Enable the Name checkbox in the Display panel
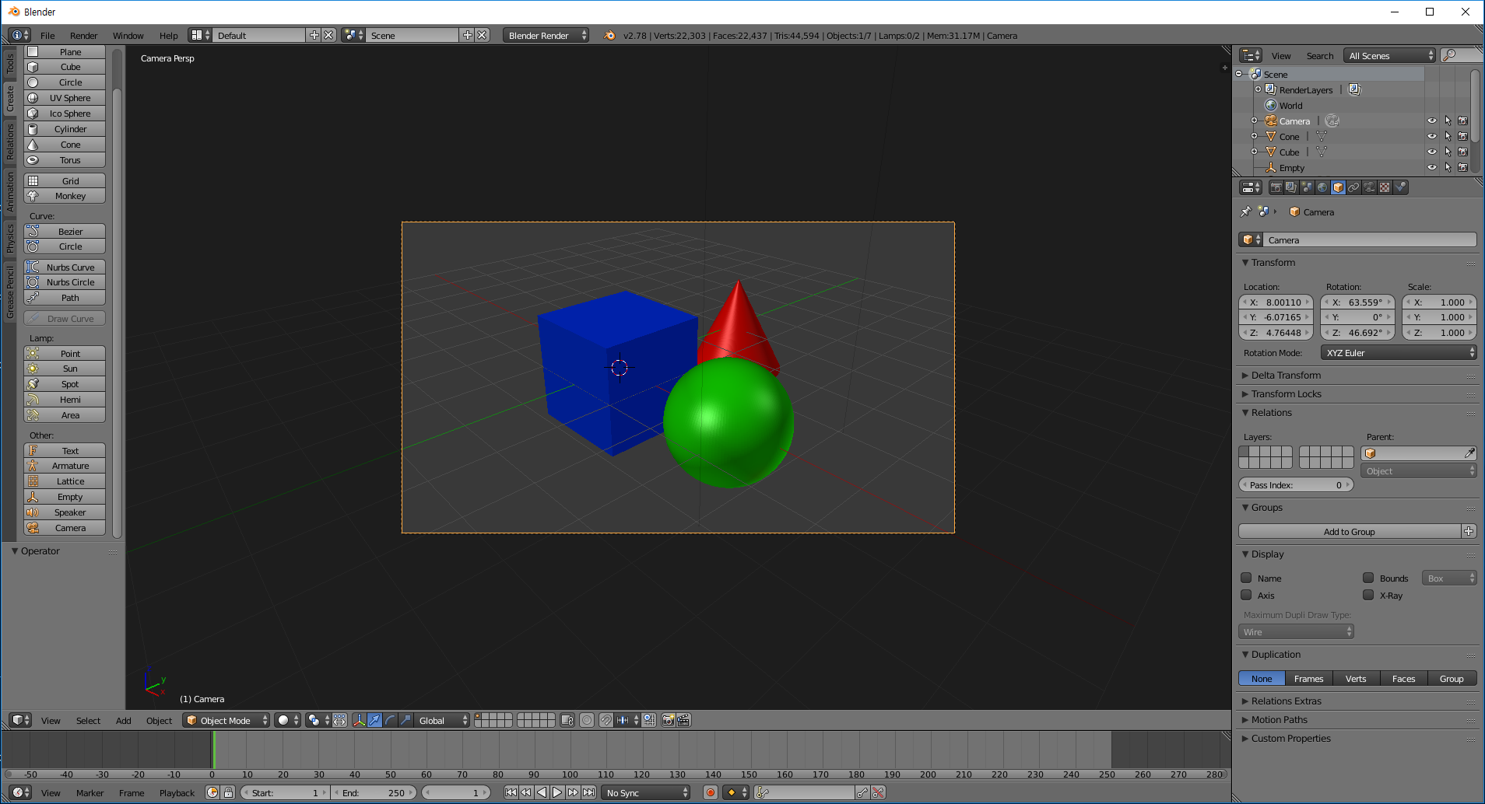 coord(1247,578)
